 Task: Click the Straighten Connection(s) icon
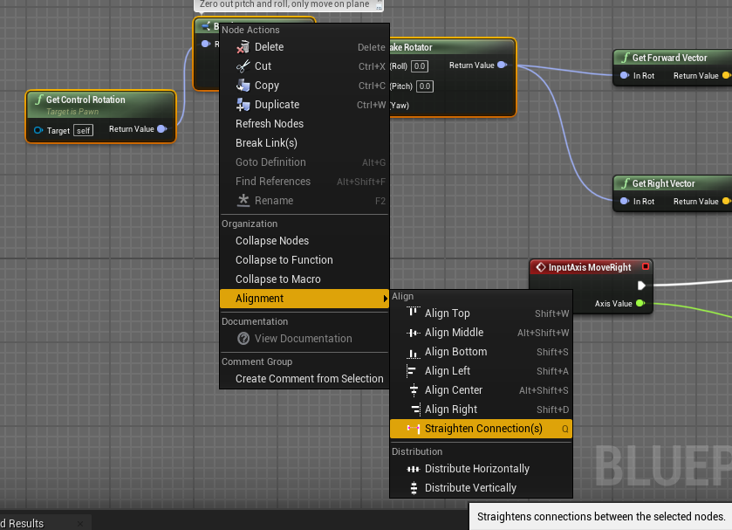[x=414, y=428]
